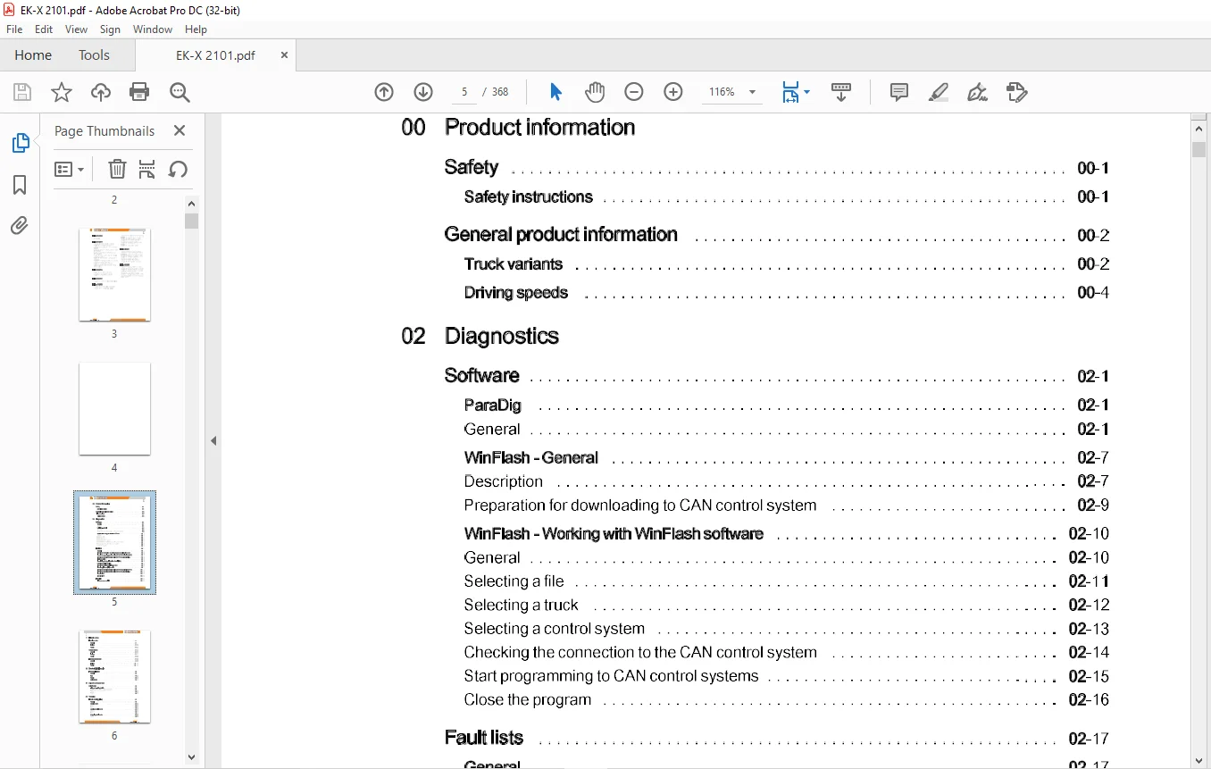1211x769 pixels.
Task: Open the File menu
Action: (x=14, y=29)
